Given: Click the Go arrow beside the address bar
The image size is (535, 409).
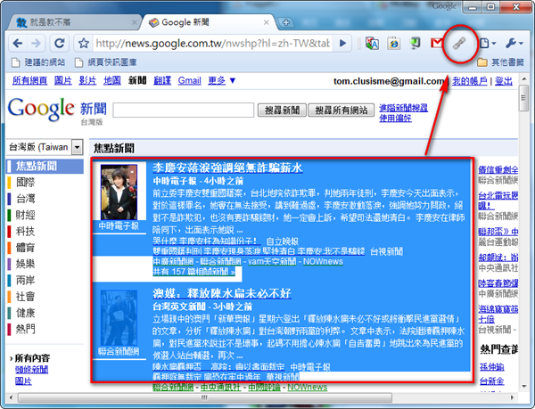Looking at the screenshot, I should (x=342, y=44).
